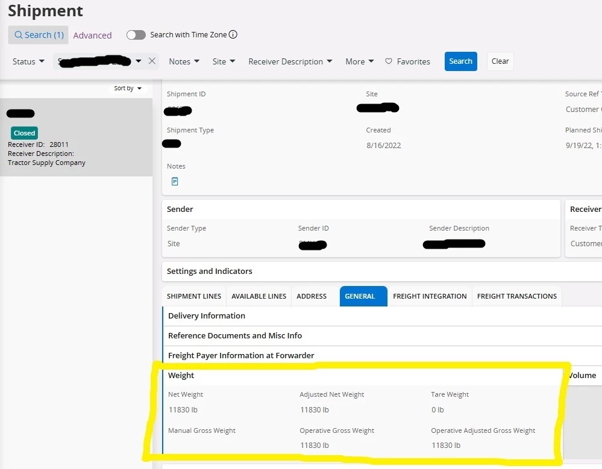This screenshot has height=469, width=602.
Task: Click the Closed status badge
Action: pos(24,133)
